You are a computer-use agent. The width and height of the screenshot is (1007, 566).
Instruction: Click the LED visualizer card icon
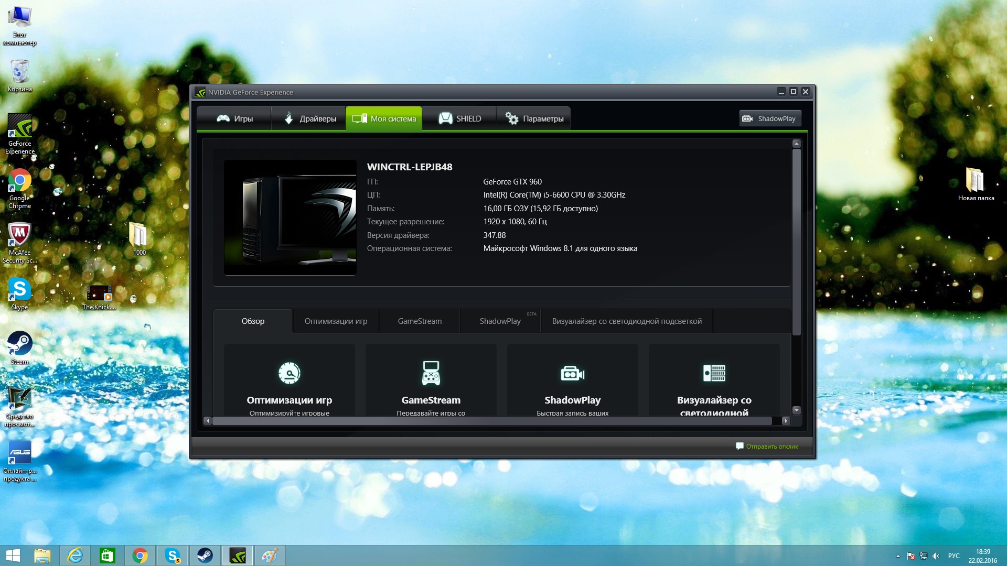[714, 373]
